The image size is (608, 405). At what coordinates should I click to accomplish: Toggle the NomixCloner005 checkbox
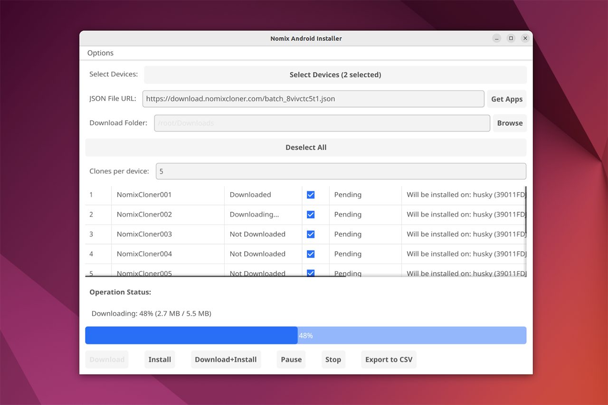click(311, 273)
